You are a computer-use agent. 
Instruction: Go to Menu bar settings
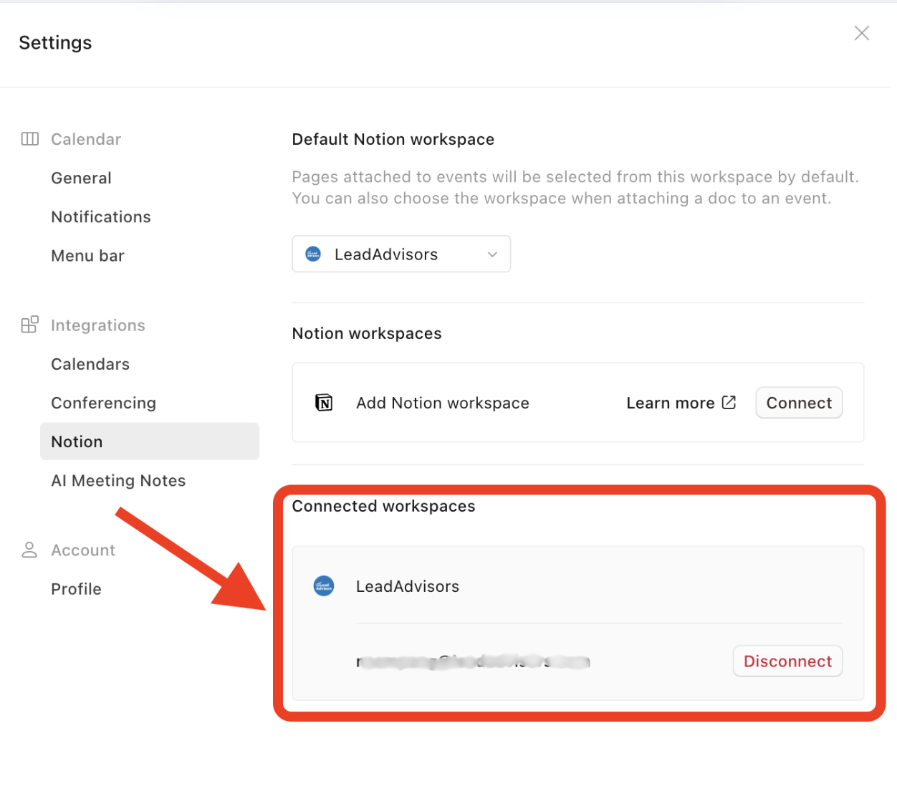(x=88, y=256)
